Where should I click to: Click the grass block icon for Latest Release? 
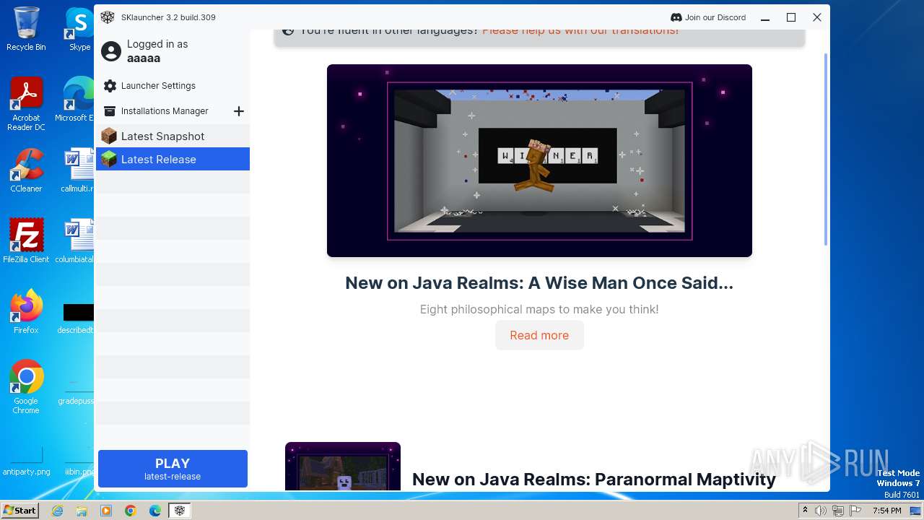coord(109,159)
